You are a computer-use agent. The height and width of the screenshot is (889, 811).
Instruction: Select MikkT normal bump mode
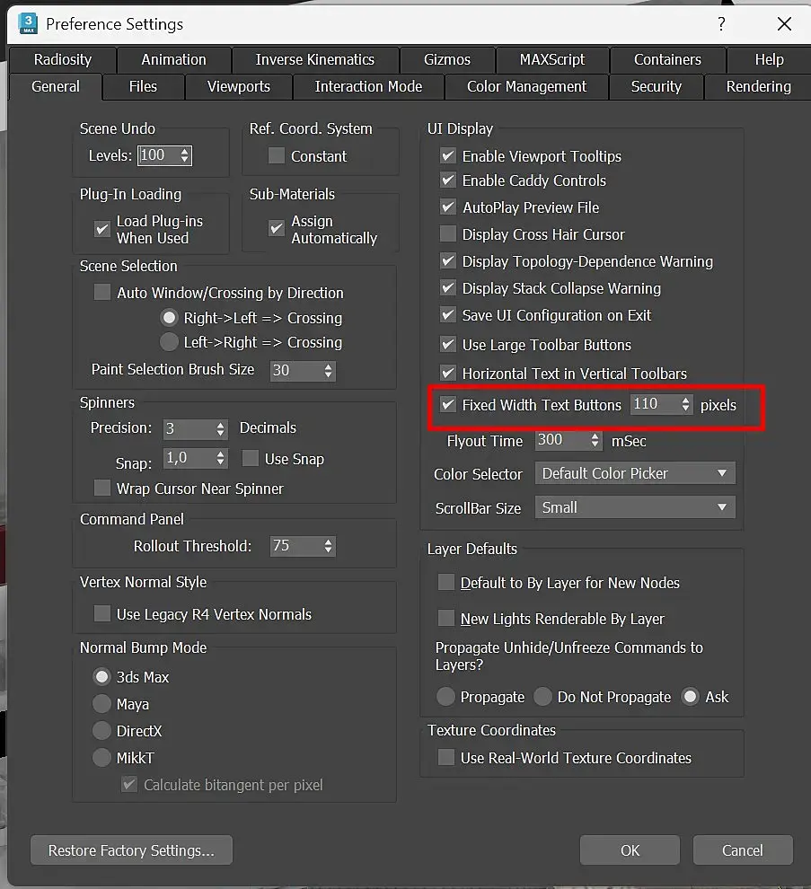click(x=101, y=758)
